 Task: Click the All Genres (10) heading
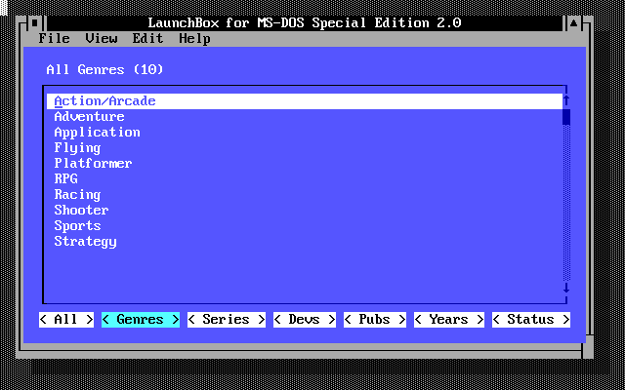pyautogui.click(x=104, y=69)
